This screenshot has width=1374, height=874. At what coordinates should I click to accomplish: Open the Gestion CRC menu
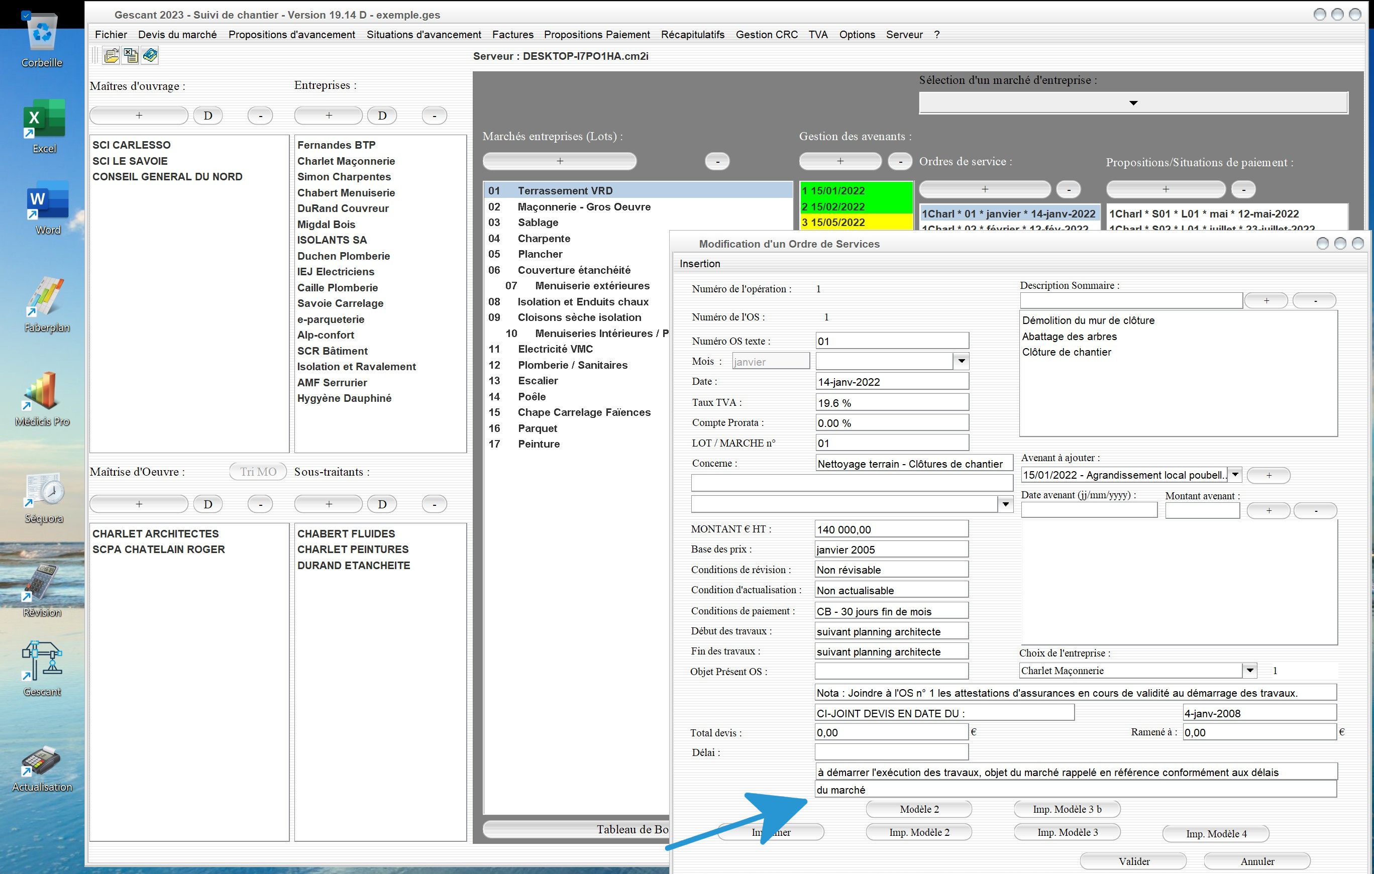766,34
